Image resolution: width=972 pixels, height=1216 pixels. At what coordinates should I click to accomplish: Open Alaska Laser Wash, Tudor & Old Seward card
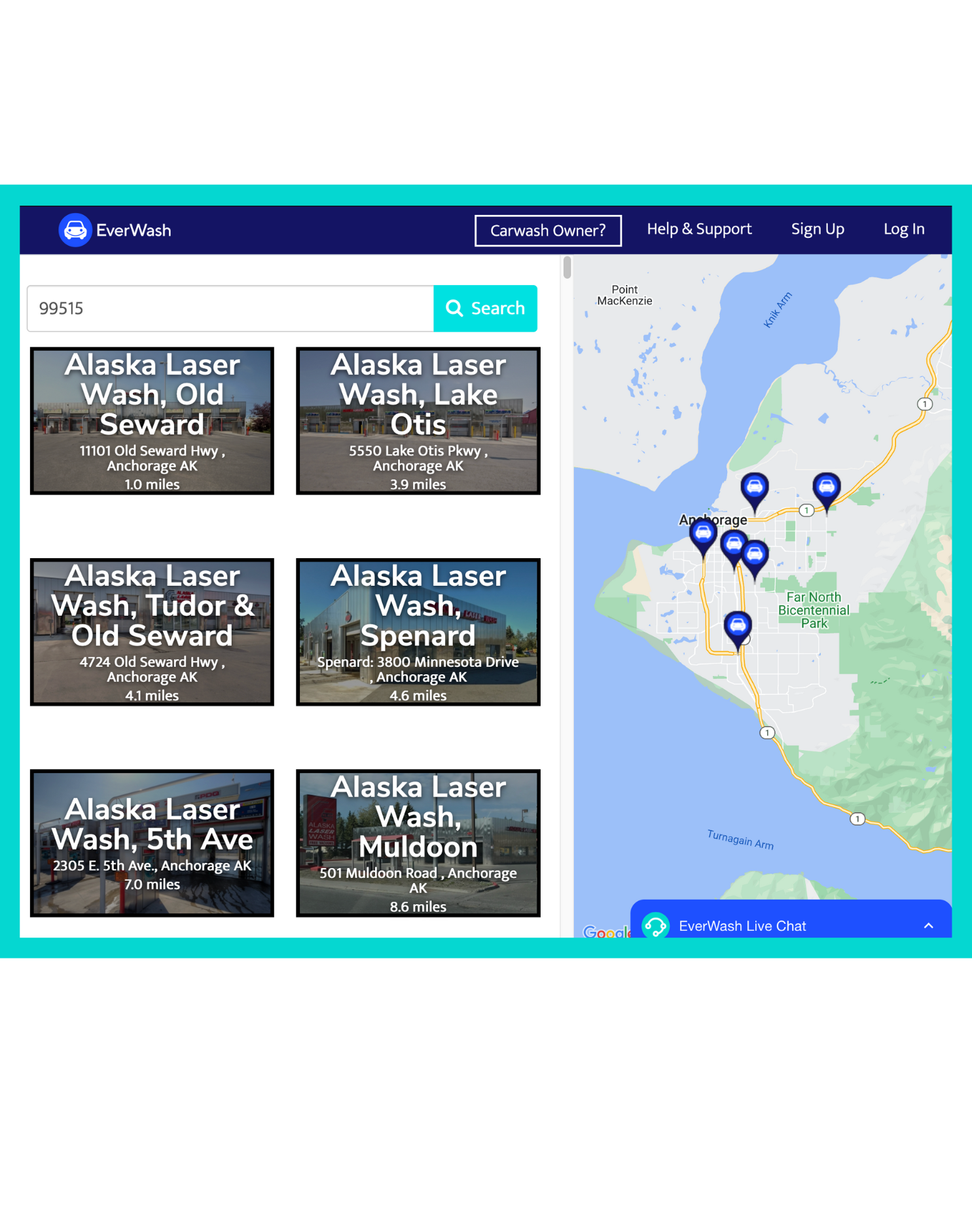152,632
